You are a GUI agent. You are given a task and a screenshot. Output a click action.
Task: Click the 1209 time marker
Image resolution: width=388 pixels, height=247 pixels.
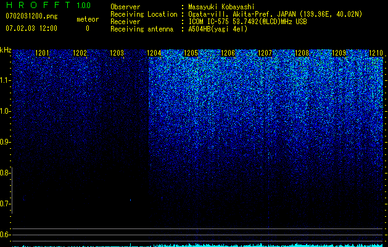click(339, 53)
